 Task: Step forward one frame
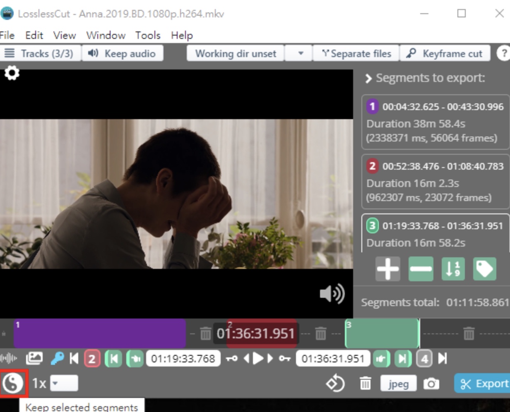pyautogui.click(x=270, y=358)
